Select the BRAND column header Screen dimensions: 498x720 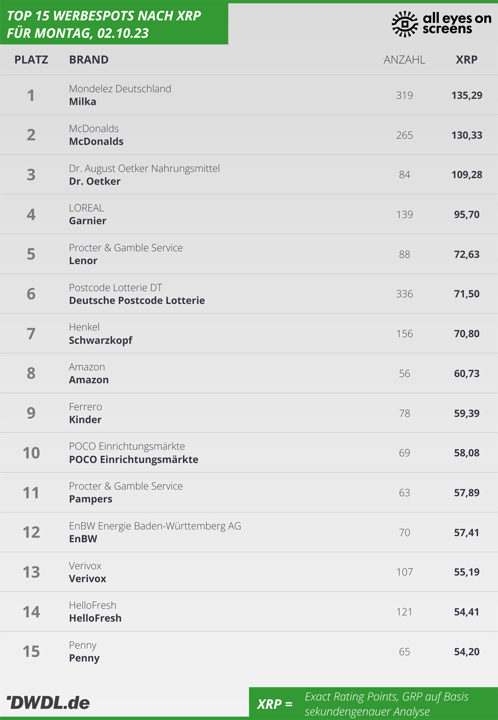89,60
